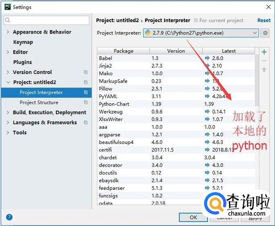Click the upgrade package up-arrow icon
The height and width of the screenshot is (226, 275).
tap(264, 69)
